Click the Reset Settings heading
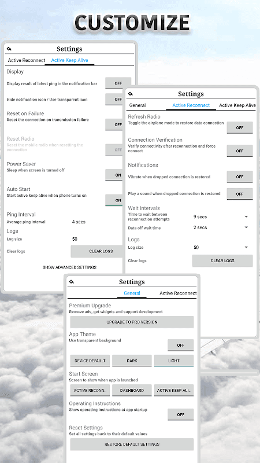This screenshot has width=260, height=463. tap(86, 428)
